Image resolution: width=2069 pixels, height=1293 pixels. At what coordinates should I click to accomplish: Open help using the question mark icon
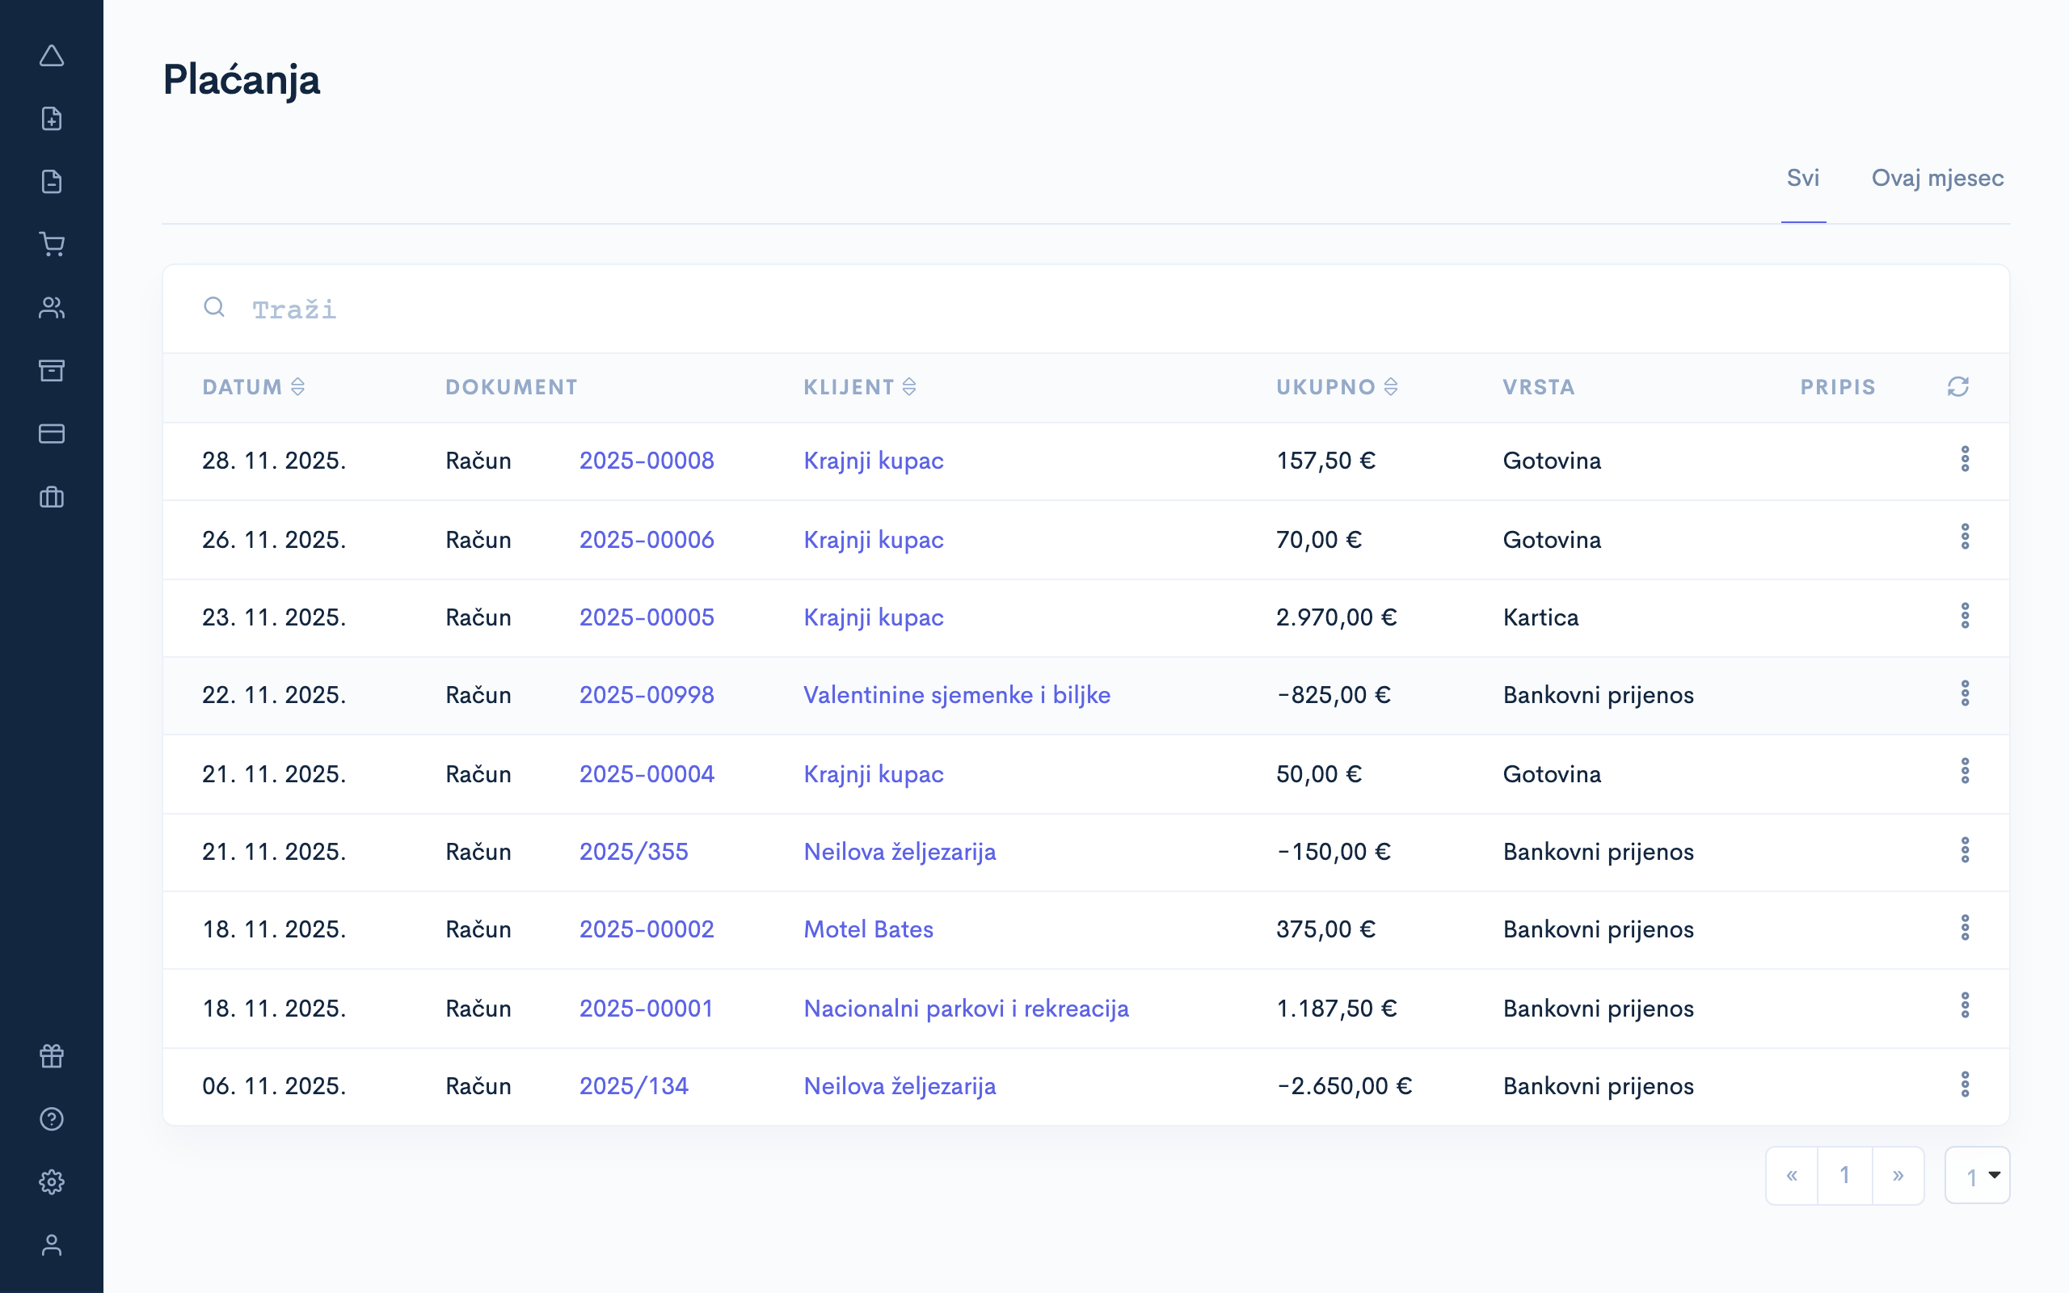click(51, 1118)
